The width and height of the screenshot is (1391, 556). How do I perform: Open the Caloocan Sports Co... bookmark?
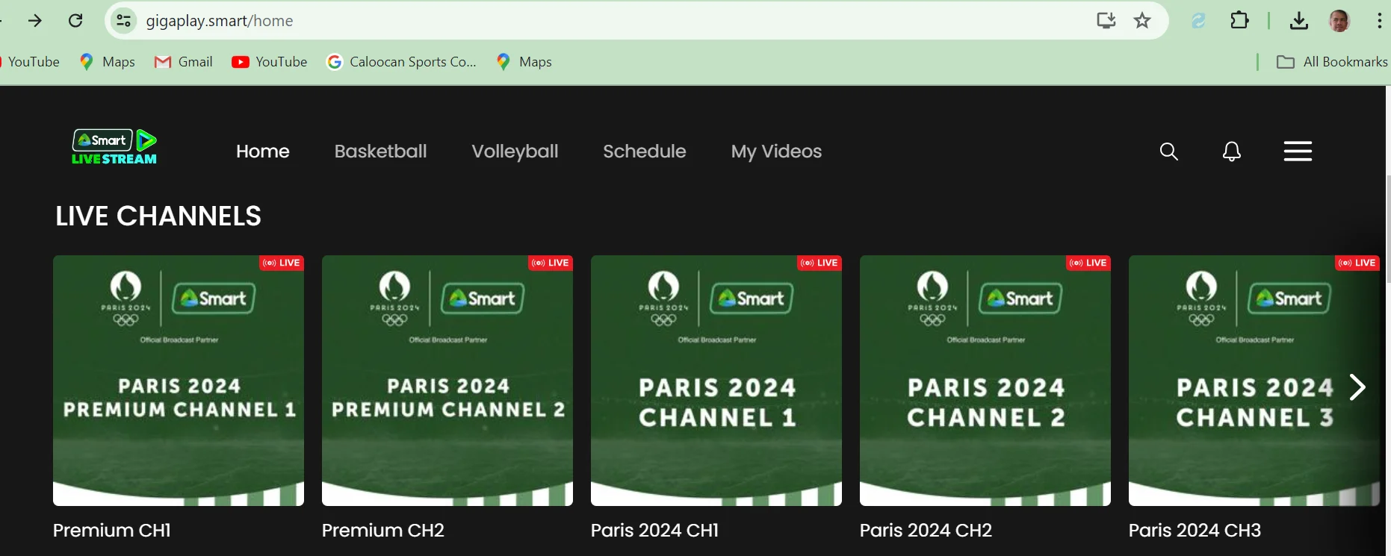pos(401,62)
